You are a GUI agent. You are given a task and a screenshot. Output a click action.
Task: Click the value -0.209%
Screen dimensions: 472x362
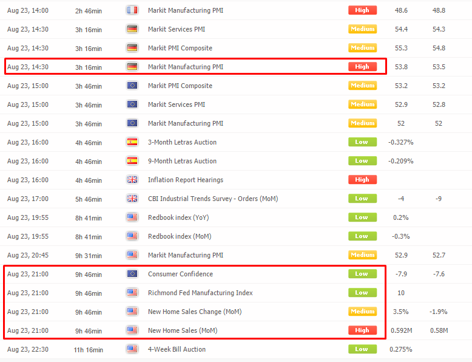click(x=400, y=161)
